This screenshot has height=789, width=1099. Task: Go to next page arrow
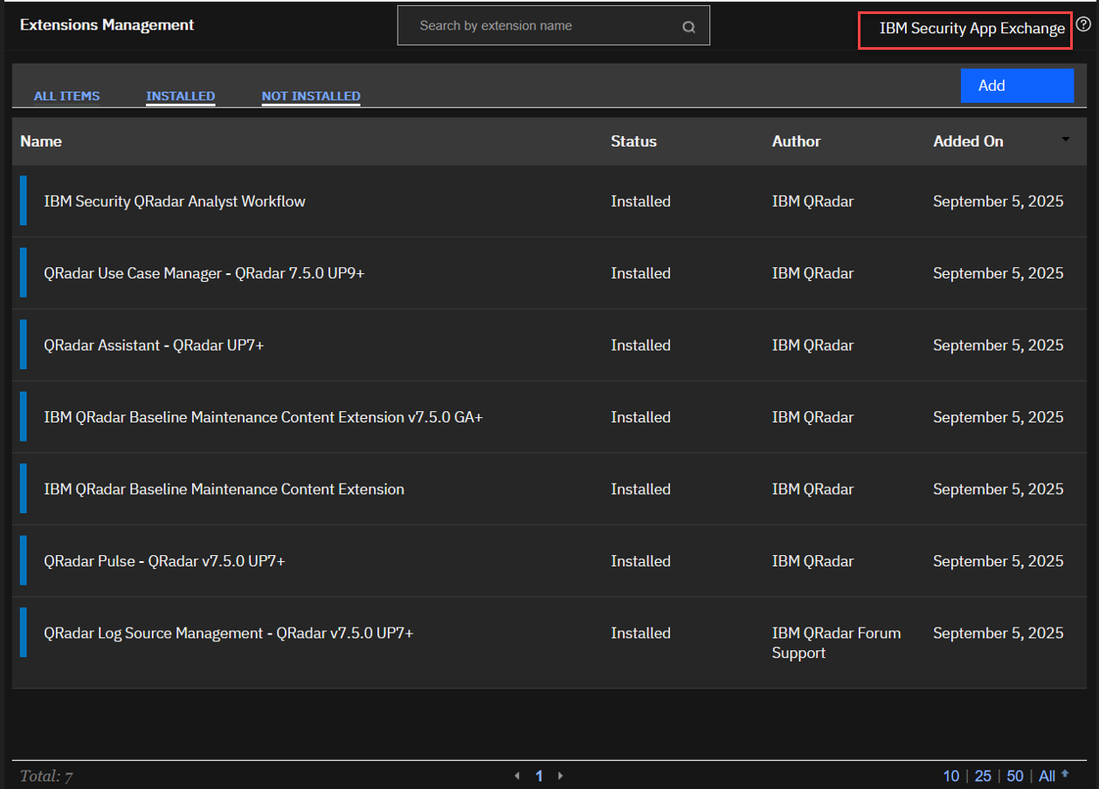pyautogui.click(x=560, y=776)
